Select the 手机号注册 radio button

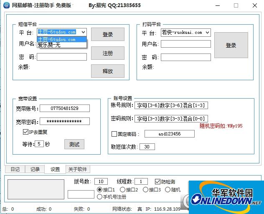pyautogui.click(x=99, y=196)
